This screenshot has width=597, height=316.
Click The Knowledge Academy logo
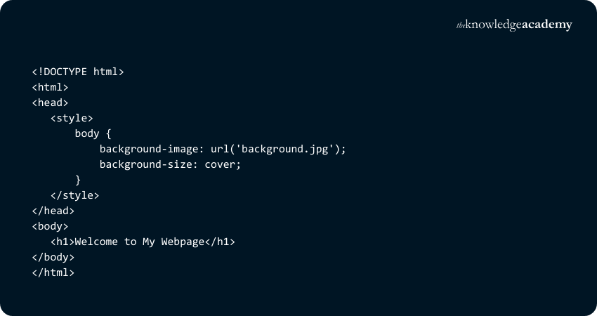pyautogui.click(x=514, y=25)
